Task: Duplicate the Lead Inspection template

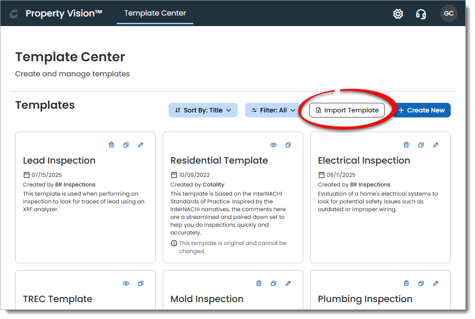Action: 126,145
